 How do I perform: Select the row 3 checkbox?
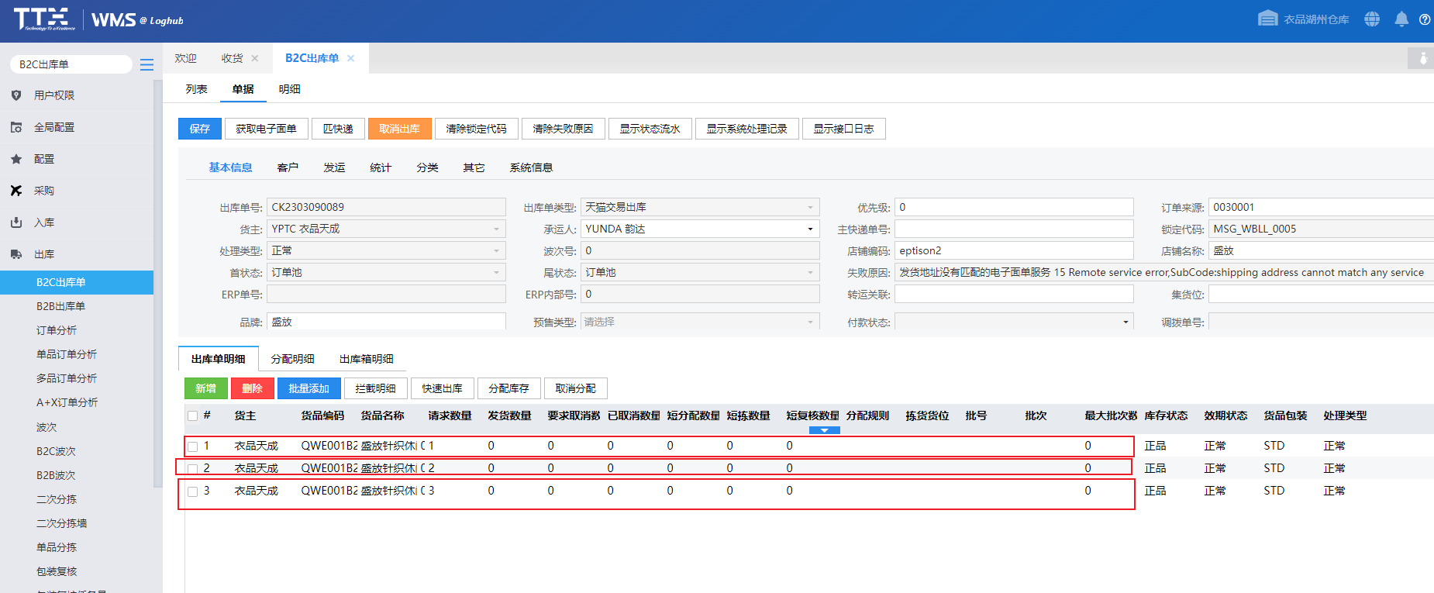pyautogui.click(x=193, y=491)
